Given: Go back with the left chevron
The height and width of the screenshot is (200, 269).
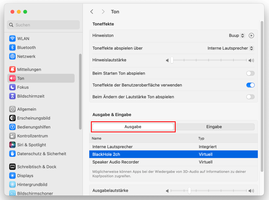Looking at the screenshot, I should click(92, 12).
